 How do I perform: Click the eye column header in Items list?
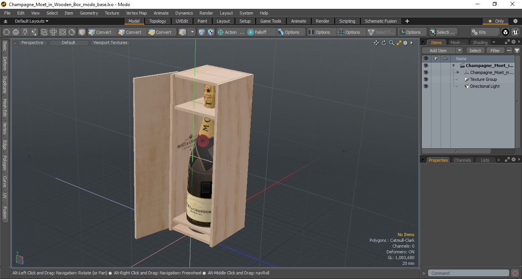(x=426, y=59)
